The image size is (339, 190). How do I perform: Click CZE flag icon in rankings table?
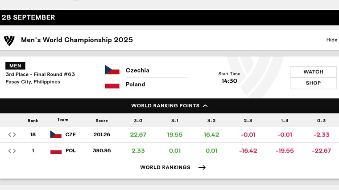[56, 134]
